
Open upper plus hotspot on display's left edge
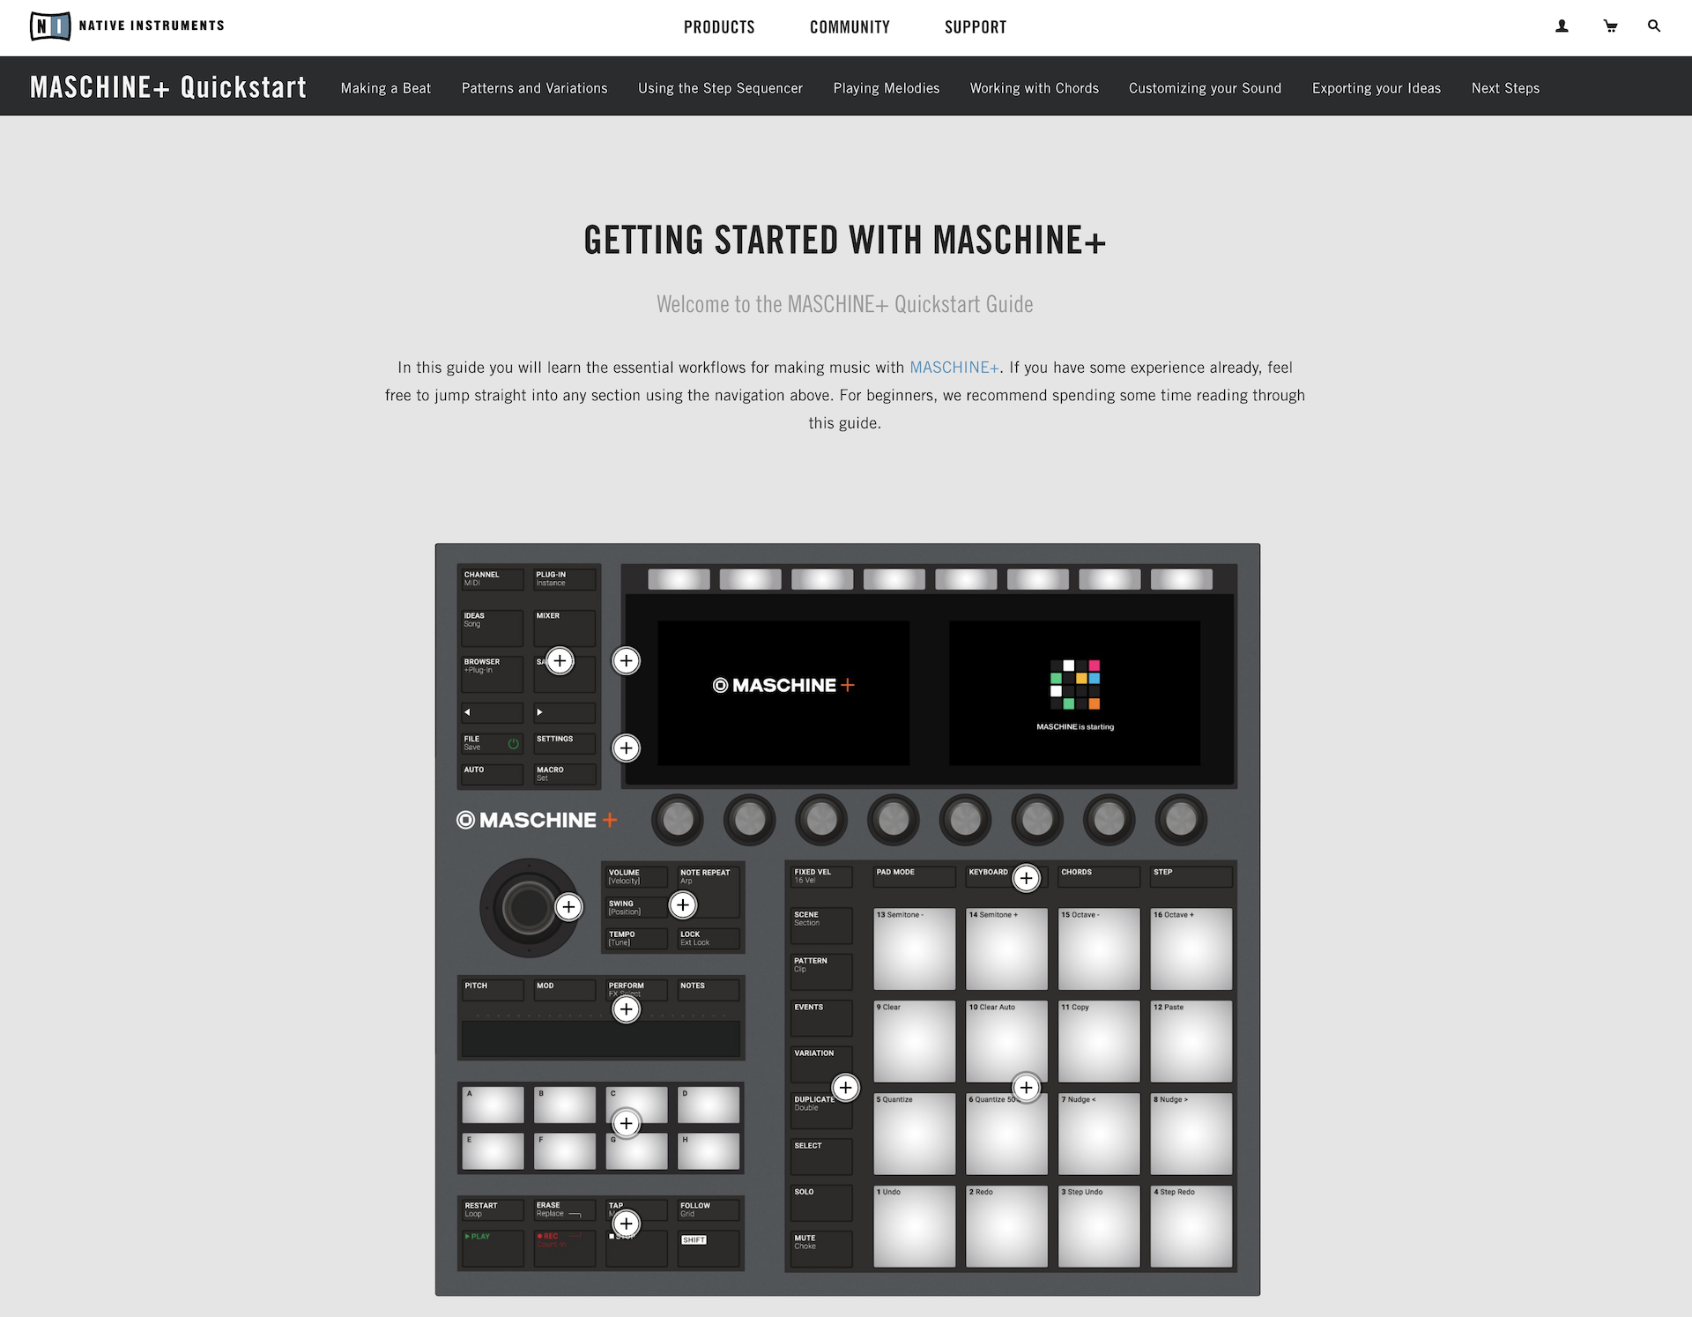[626, 660]
